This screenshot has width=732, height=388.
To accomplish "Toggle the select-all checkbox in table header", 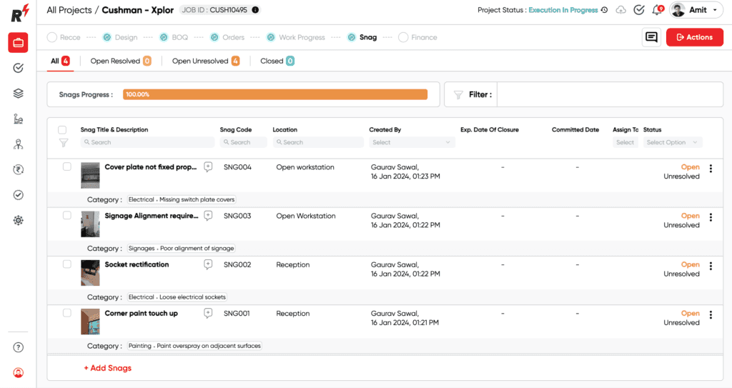I will (62, 130).
